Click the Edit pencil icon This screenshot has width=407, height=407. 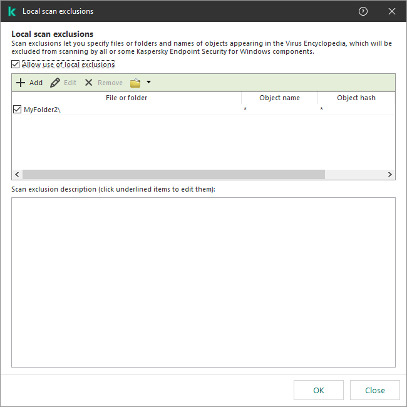54,83
